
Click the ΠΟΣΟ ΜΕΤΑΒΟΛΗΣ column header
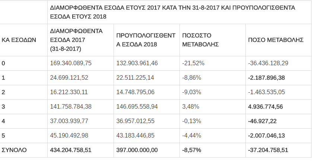tap(276, 40)
